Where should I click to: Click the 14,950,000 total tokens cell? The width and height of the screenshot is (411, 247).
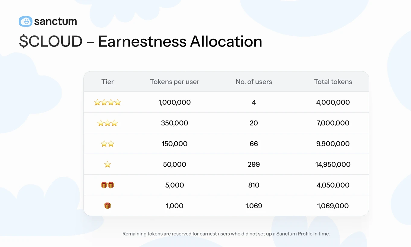coord(333,165)
